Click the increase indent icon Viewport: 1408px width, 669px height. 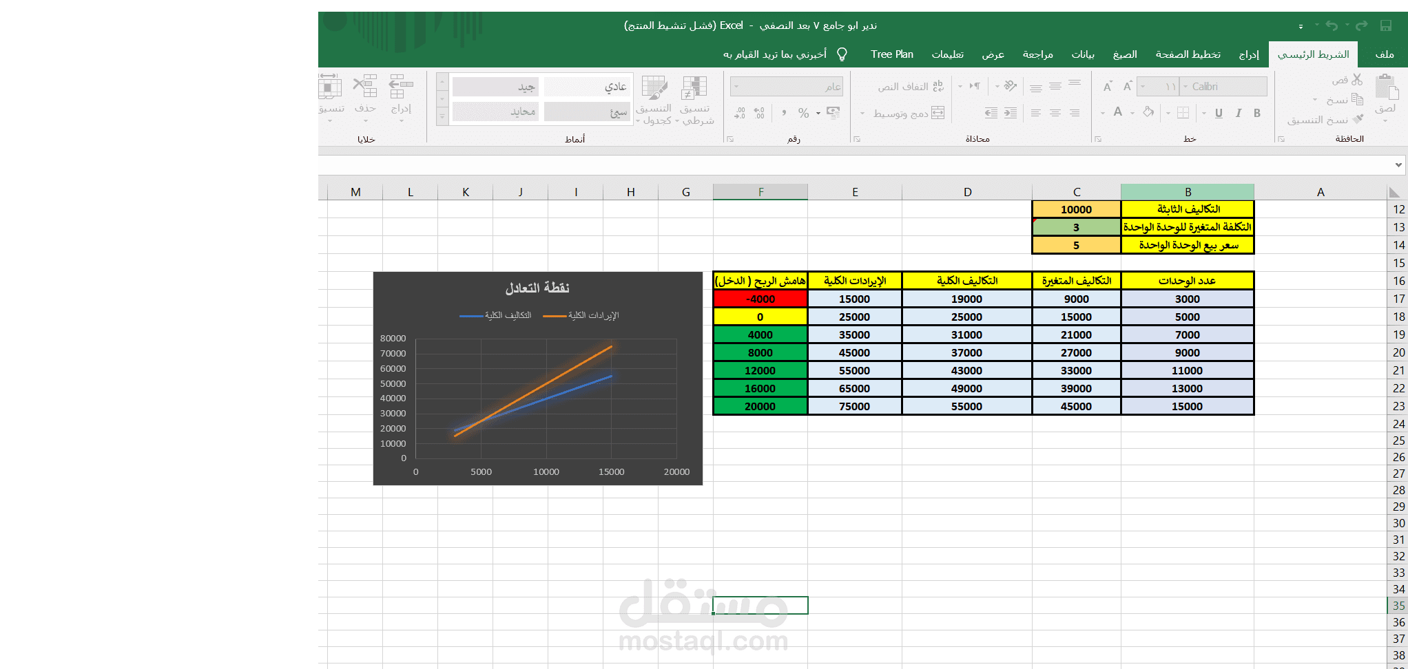991,113
